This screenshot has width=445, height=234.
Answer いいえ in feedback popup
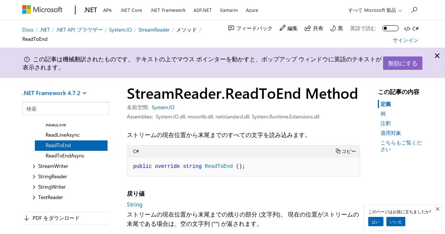396,222
